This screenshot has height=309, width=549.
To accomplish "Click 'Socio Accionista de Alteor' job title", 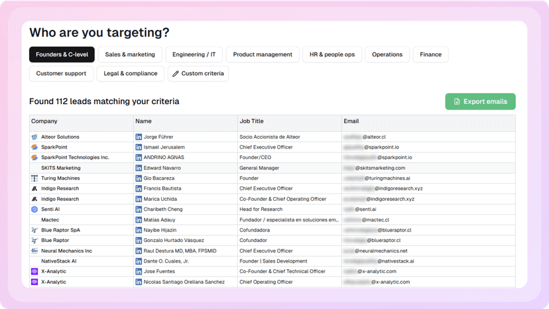I will pos(270,137).
